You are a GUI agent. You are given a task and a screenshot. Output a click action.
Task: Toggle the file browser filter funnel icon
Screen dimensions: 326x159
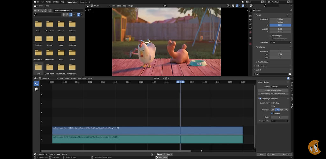point(79,15)
